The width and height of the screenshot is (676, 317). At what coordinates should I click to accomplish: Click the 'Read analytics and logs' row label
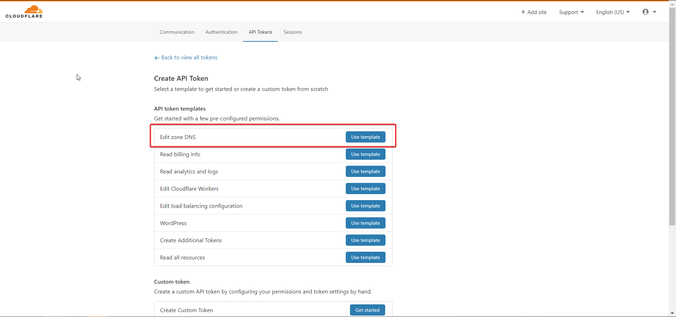click(189, 171)
